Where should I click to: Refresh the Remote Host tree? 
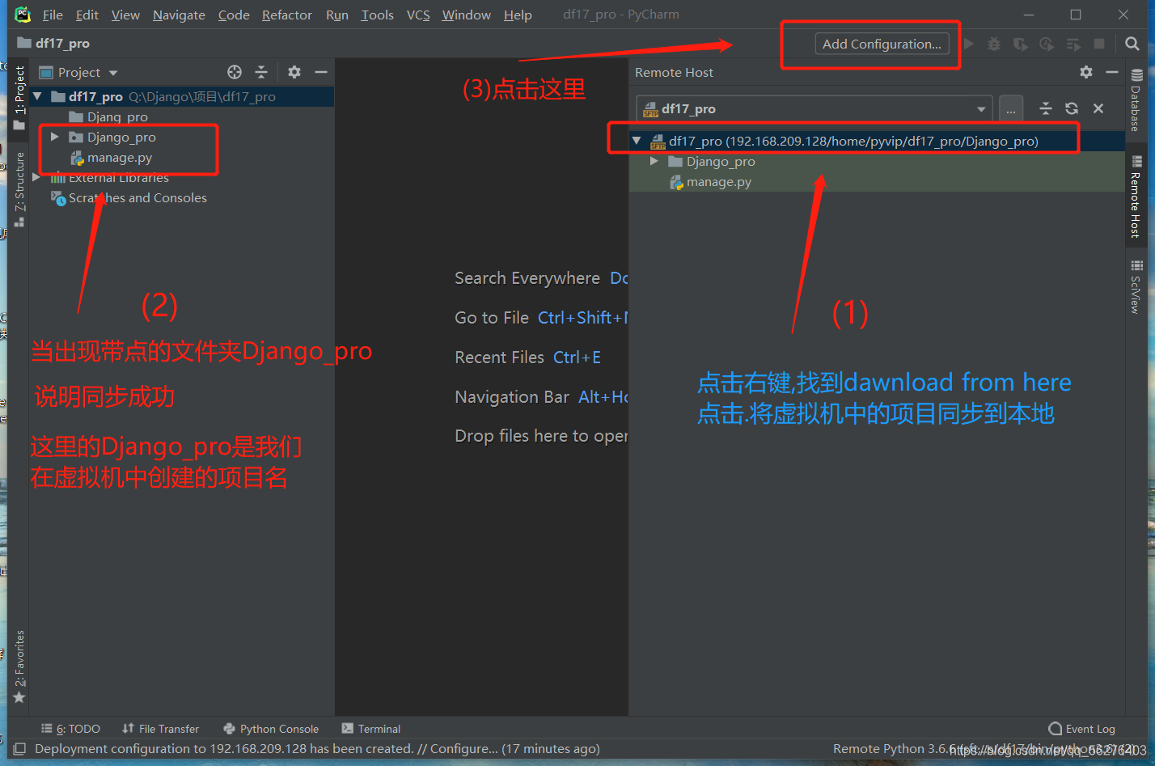[1072, 108]
